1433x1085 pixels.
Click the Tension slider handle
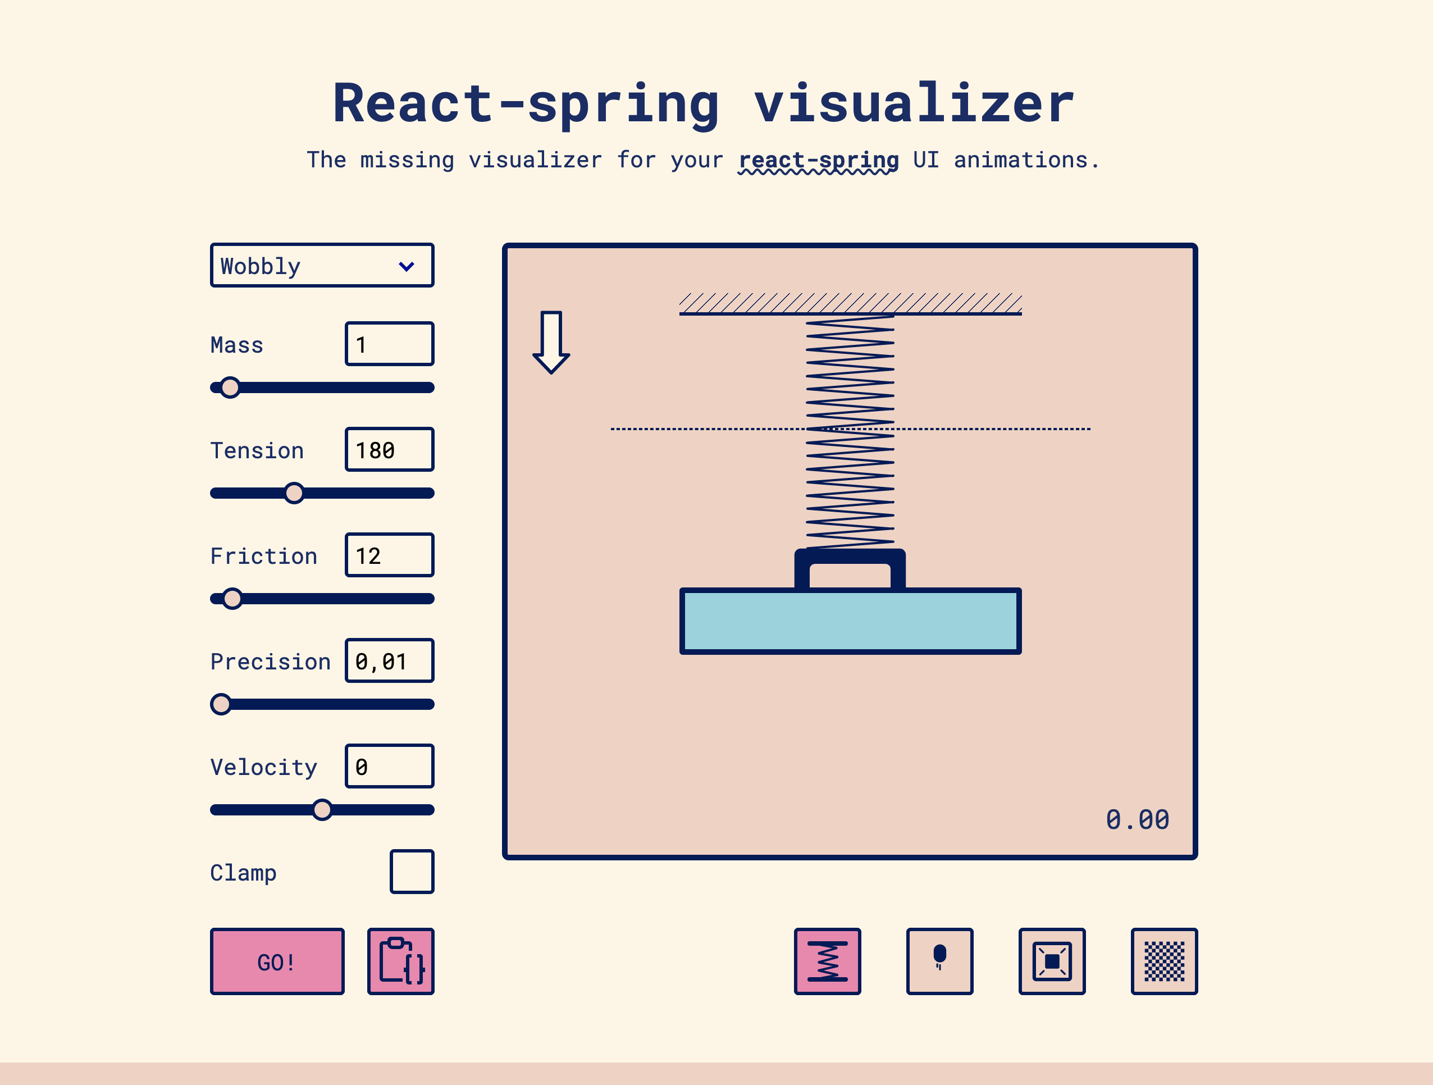click(294, 493)
